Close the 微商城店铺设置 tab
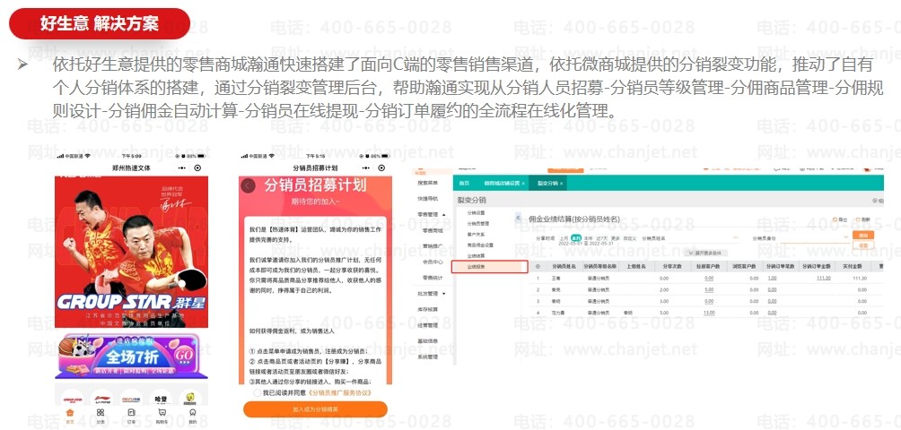901x430 pixels. (x=523, y=183)
